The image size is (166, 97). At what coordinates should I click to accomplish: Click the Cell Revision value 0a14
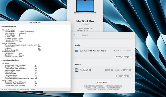[x=21, y=42]
